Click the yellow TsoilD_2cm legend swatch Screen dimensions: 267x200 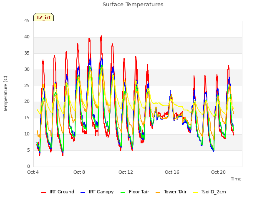coord(196,192)
